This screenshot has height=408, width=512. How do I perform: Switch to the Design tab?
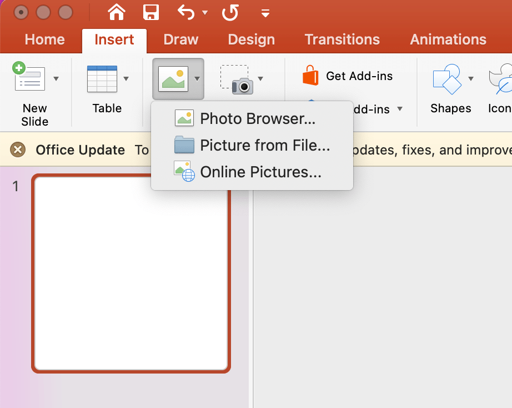click(251, 39)
